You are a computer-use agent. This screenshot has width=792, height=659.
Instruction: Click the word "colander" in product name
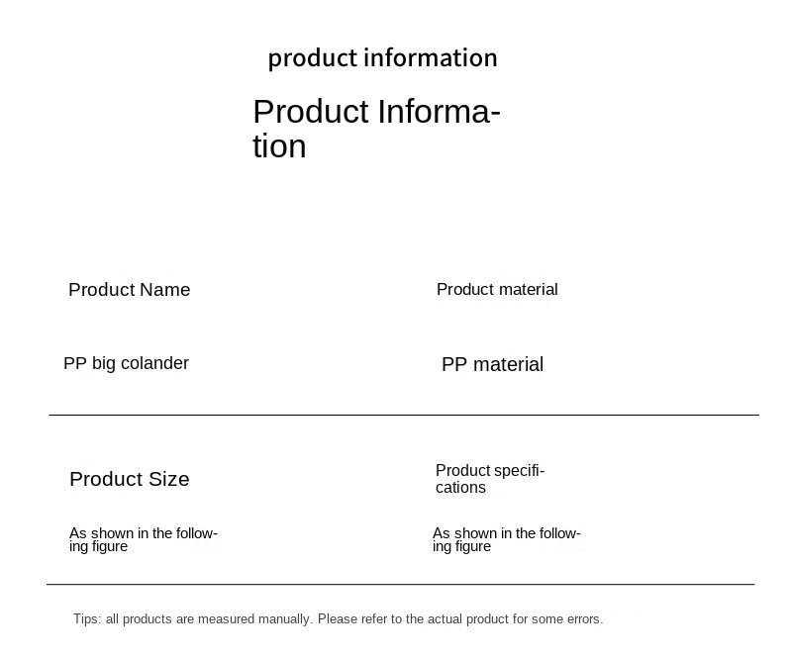tap(154, 363)
